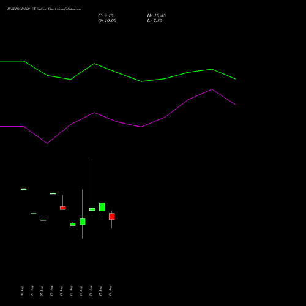Viewport: 306px width, 306px height.
Task: Select the low value 'L: 7.85'
Action: 155,21
